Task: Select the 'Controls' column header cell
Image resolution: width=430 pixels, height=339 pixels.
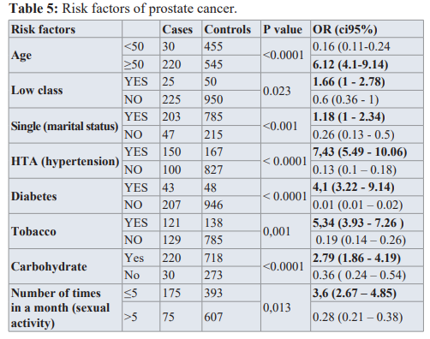Action: tap(227, 29)
